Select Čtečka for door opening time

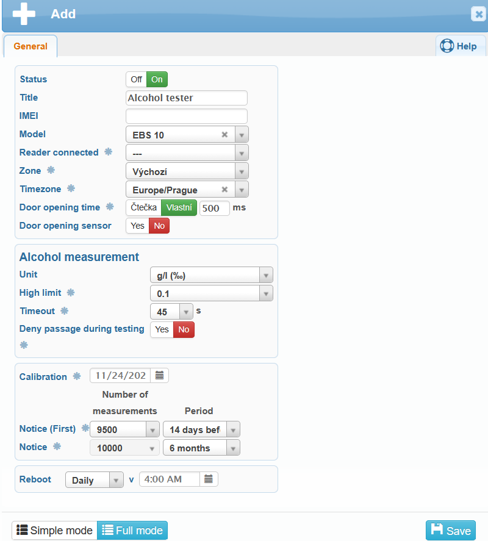tap(143, 207)
